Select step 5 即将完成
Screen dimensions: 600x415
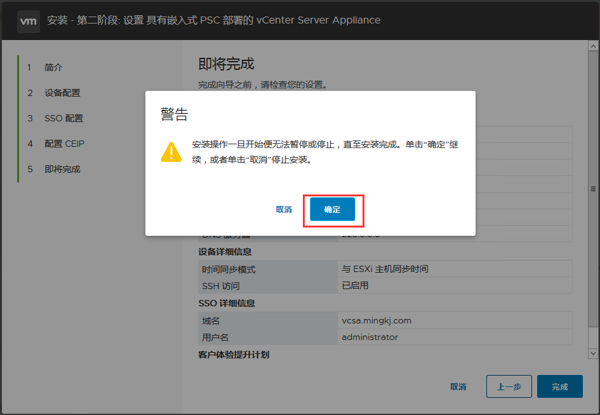[54, 170]
